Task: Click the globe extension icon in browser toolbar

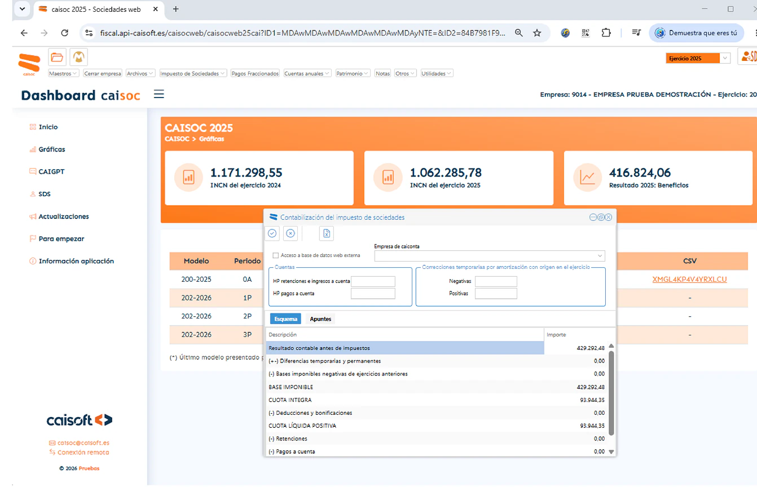Action: (565, 33)
